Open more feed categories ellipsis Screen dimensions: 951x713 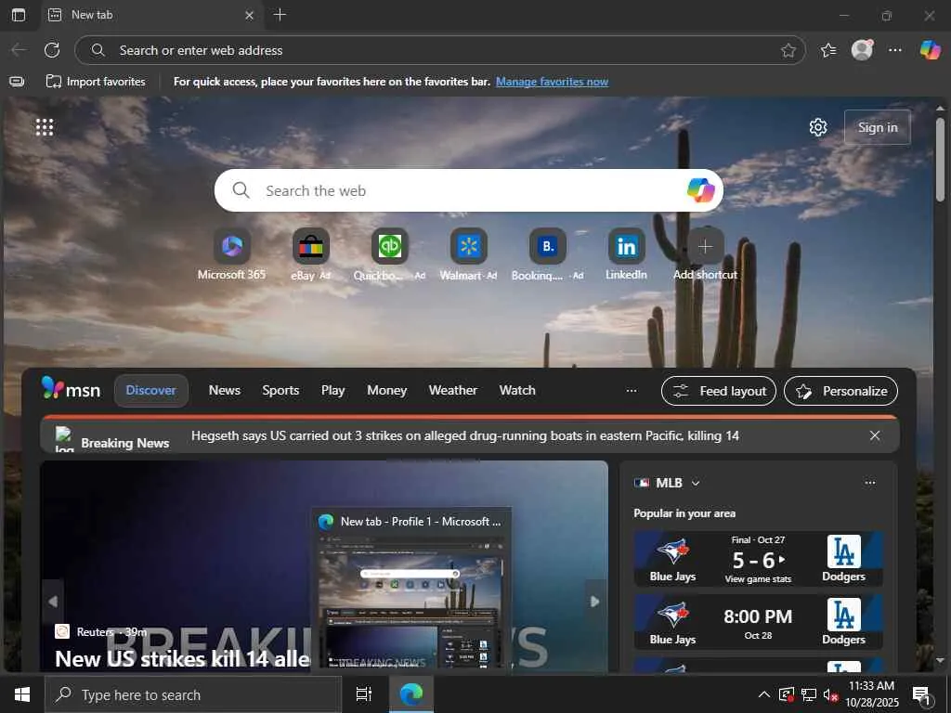pos(632,391)
